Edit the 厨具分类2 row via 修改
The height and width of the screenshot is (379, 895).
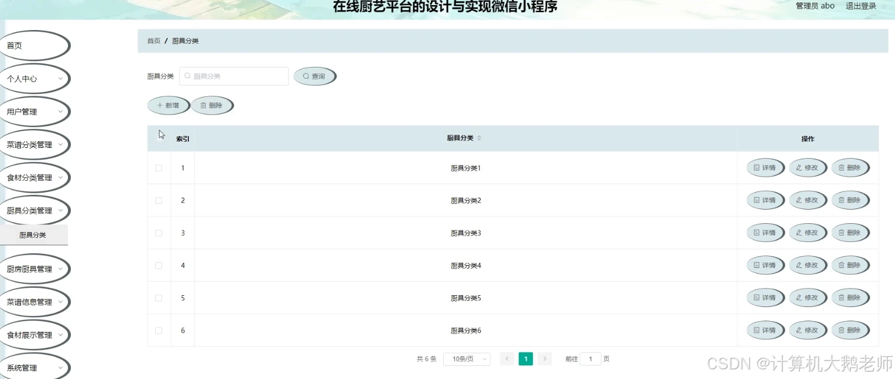click(808, 200)
